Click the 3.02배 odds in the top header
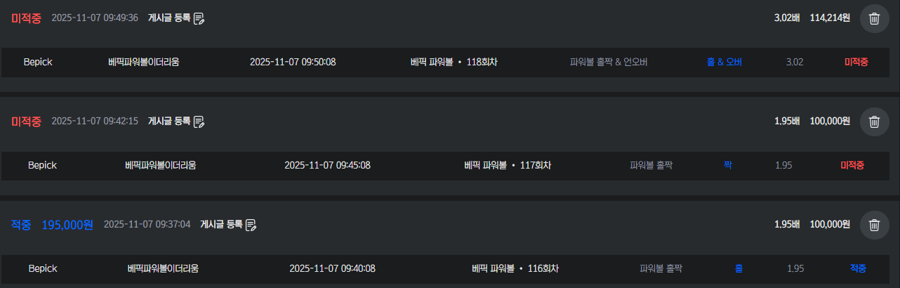The image size is (900, 288). tap(787, 18)
